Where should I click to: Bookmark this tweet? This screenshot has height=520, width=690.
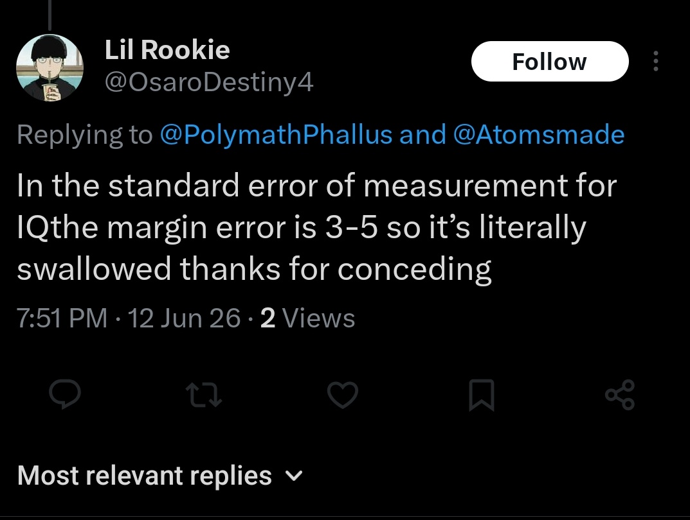[482, 395]
